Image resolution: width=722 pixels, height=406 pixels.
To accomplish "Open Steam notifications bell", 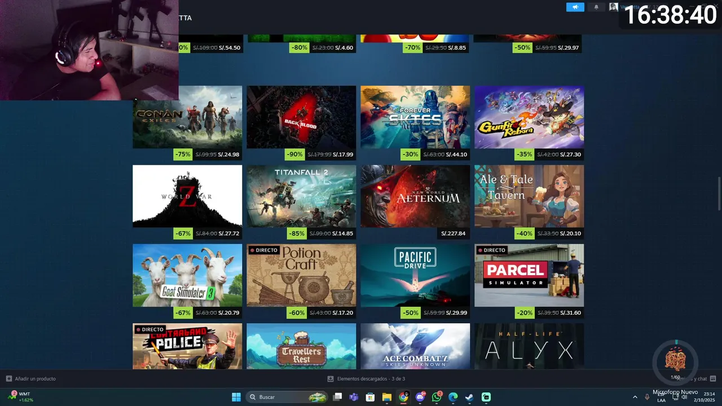I will tap(596, 7).
